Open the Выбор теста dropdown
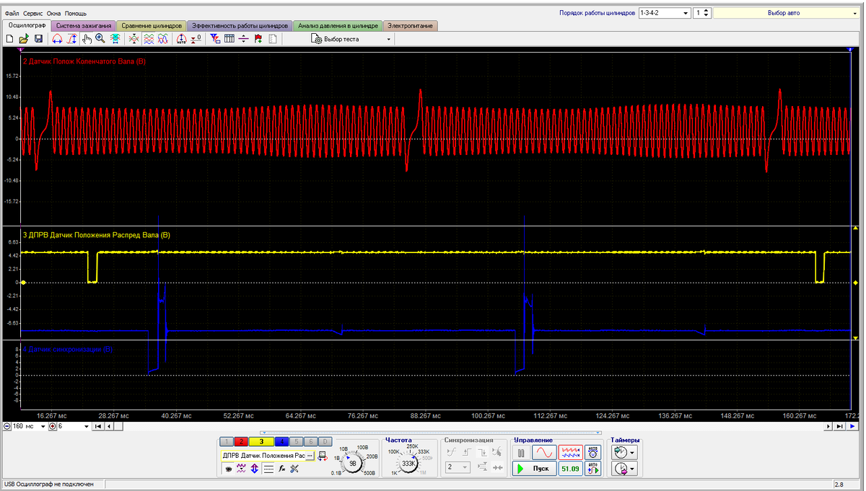The height and width of the screenshot is (491, 866). pyautogui.click(x=352, y=39)
